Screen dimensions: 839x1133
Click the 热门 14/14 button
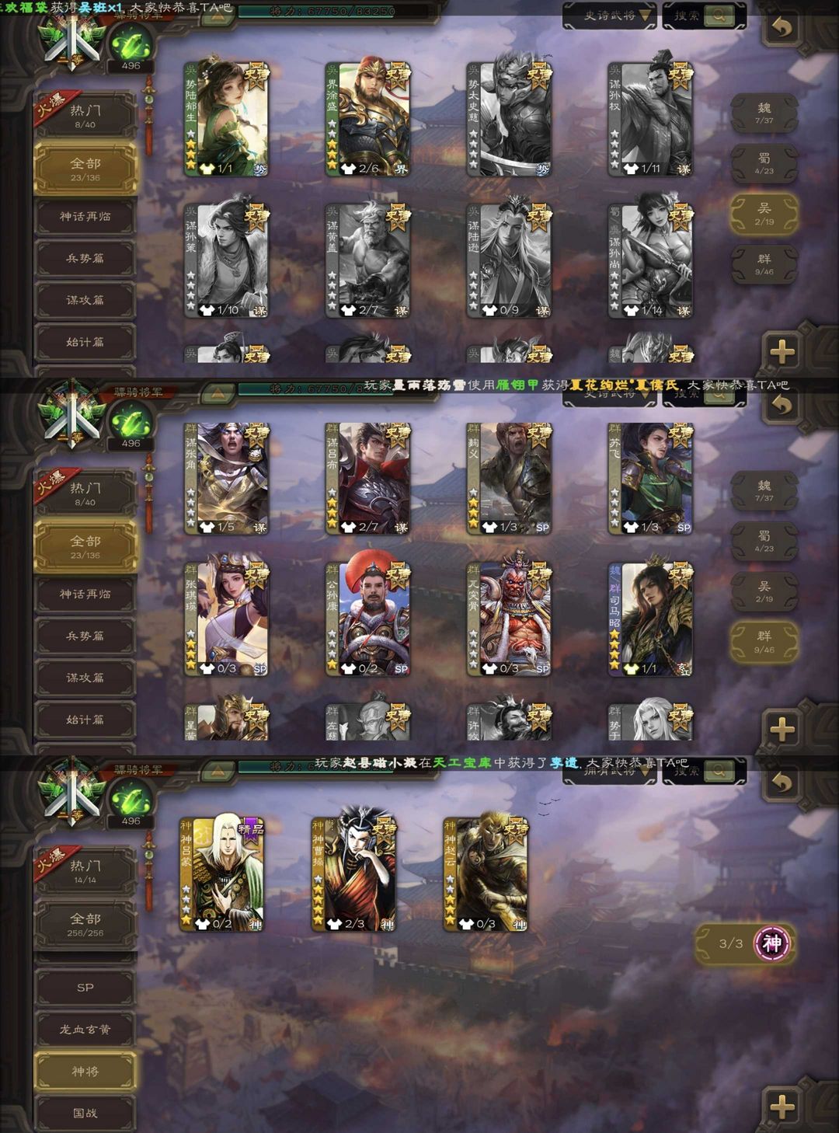pyautogui.click(x=85, y=872)
